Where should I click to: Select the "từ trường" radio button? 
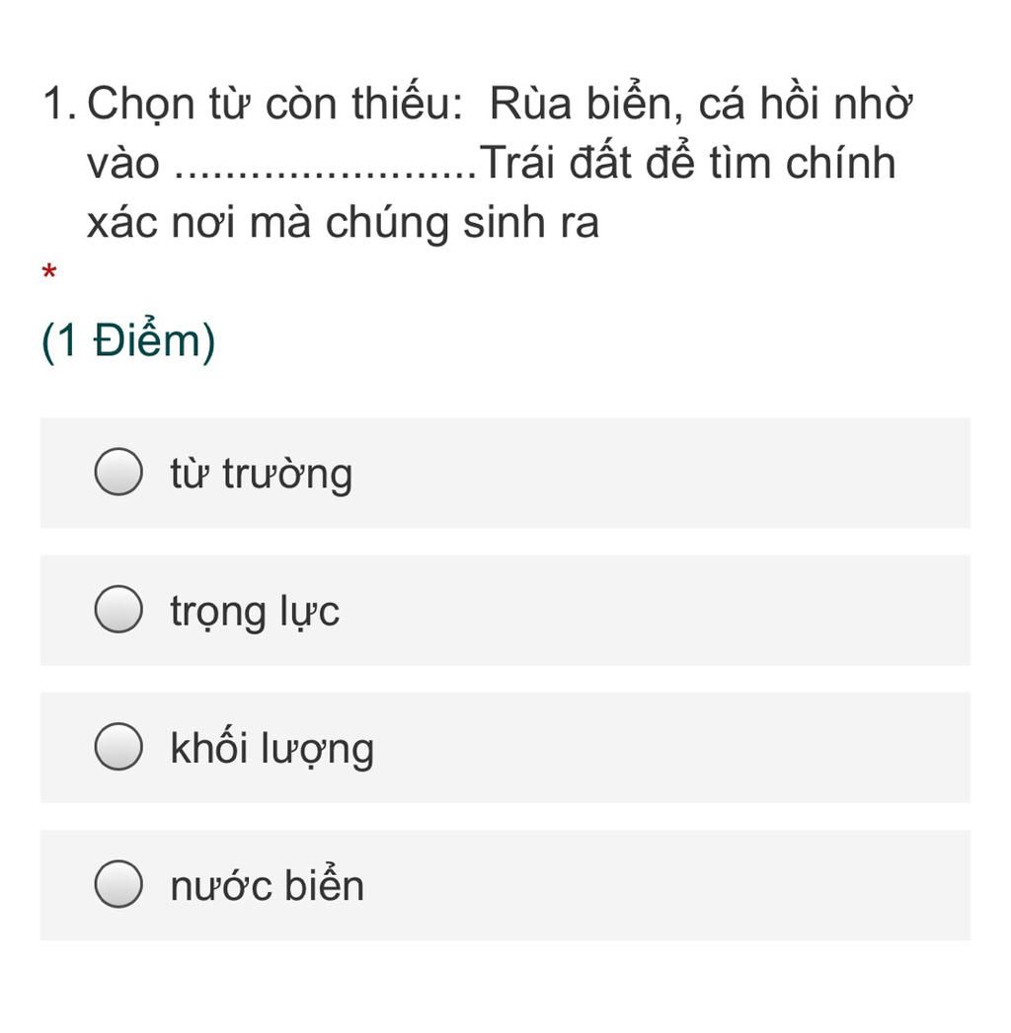pyautogui.click(x=118, y=472)
